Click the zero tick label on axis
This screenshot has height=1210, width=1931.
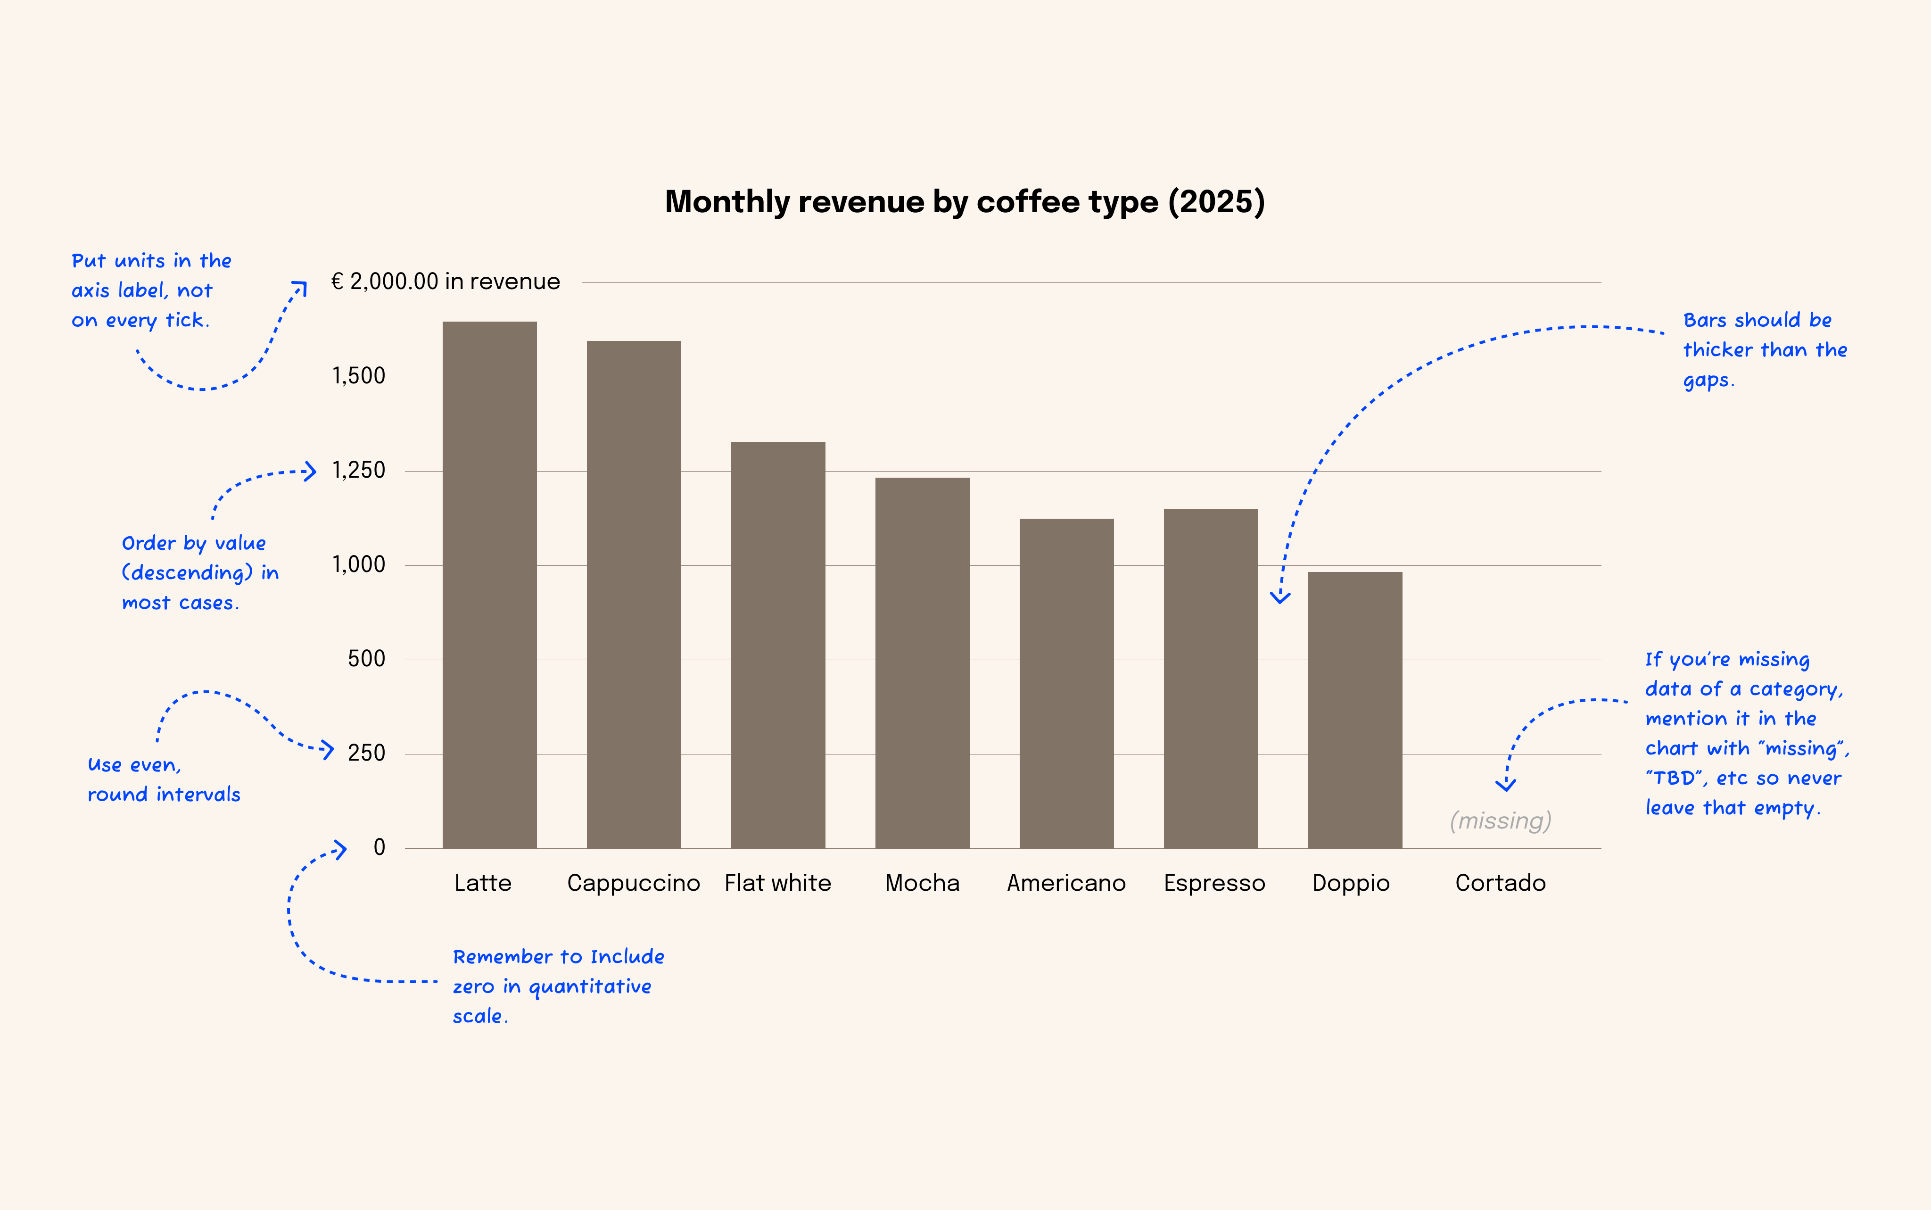click(379, 847)
